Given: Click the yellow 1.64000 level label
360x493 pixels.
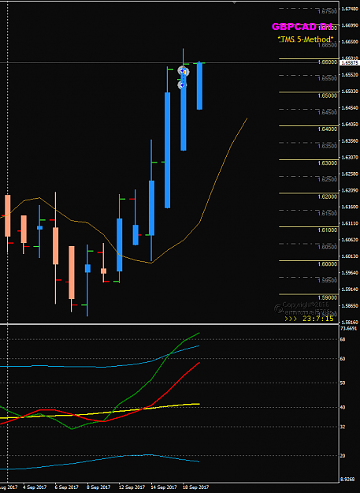Looking at the screenshot, I should click(328, 129).
